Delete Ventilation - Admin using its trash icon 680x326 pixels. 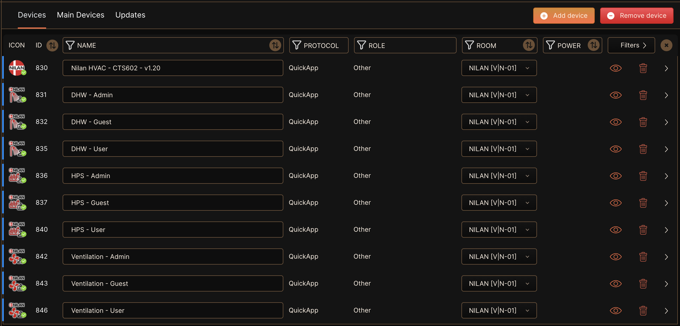[643, 257]
